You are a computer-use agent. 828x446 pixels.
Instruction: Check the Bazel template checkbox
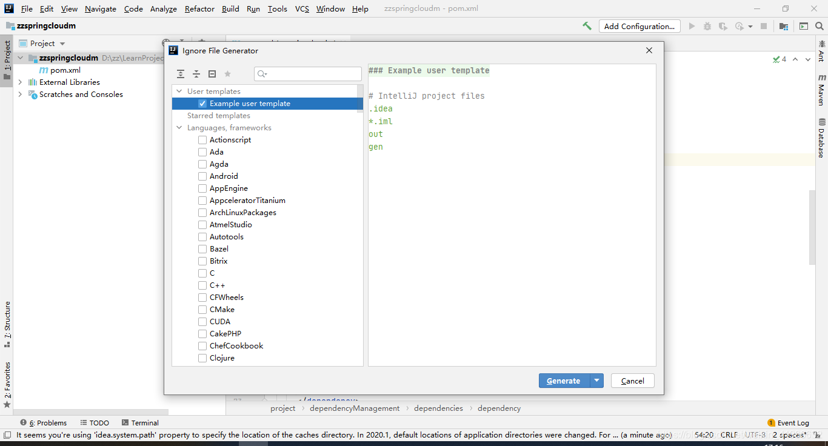point(202,249)
